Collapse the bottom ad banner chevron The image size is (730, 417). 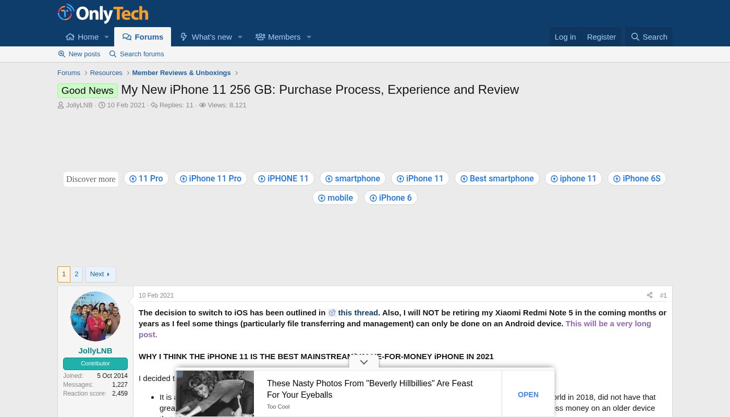(364, 362)
